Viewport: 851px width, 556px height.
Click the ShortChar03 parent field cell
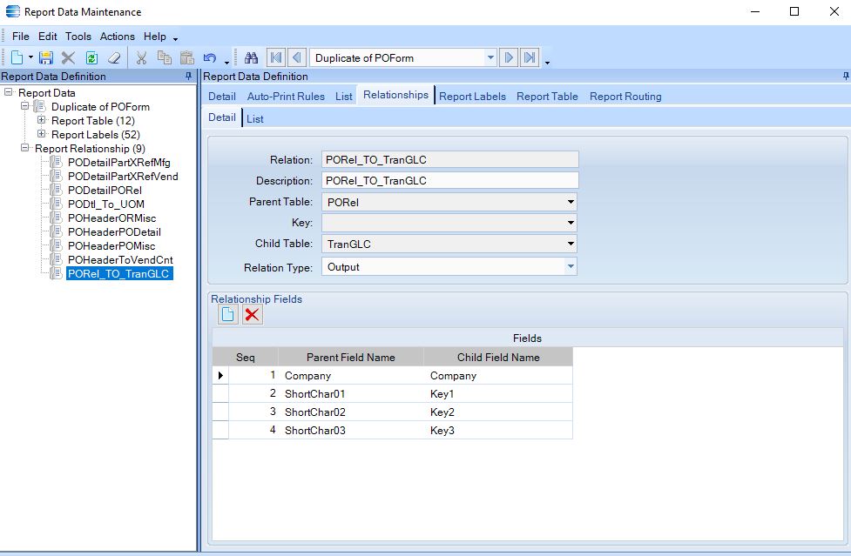click(353, 431)
